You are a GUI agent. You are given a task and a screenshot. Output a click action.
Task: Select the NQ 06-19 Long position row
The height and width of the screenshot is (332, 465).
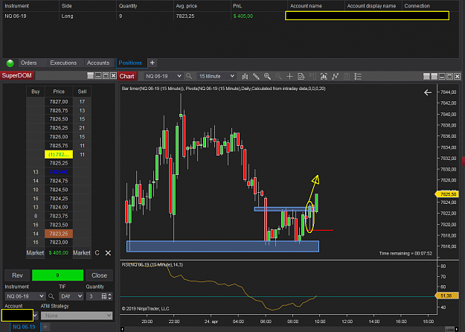coord(231,16)
